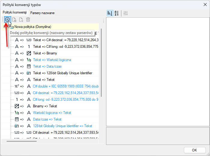The image size is (210, 156).
Task: Select row Tekst => Binarny
Action: point(45,53)
